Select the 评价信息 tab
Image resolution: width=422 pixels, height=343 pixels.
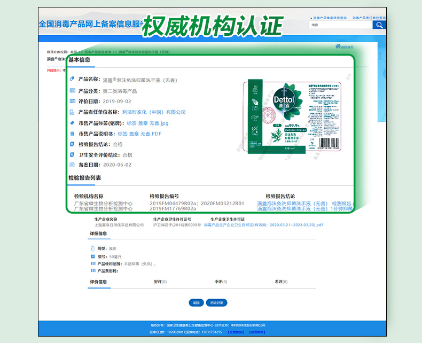[98, 282]
